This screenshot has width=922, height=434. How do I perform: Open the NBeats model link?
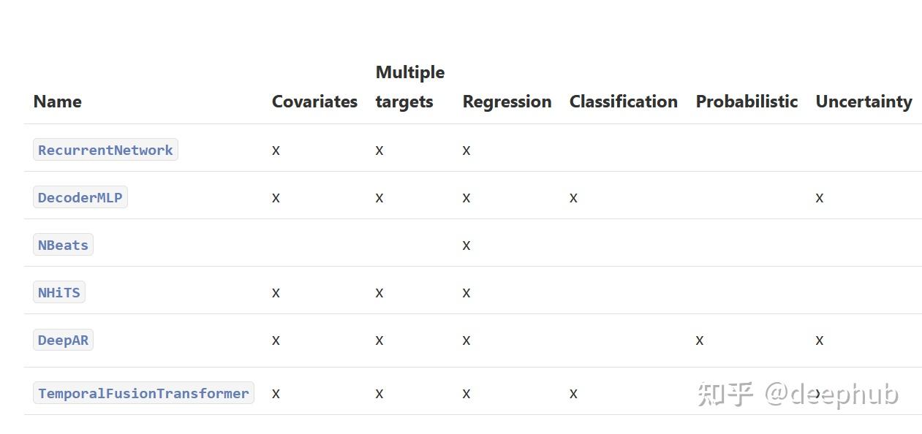point(63,245)
